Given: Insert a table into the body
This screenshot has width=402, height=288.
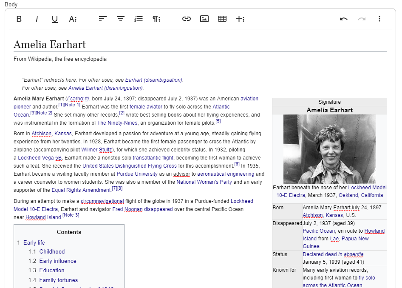Looking at the screenshot, I should (222, 19).
